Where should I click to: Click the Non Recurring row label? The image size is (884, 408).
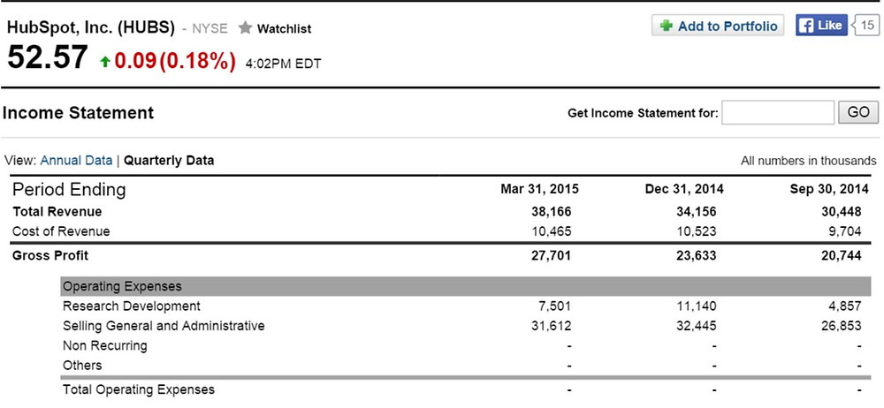pyautogui.click(x=105, y=345)
